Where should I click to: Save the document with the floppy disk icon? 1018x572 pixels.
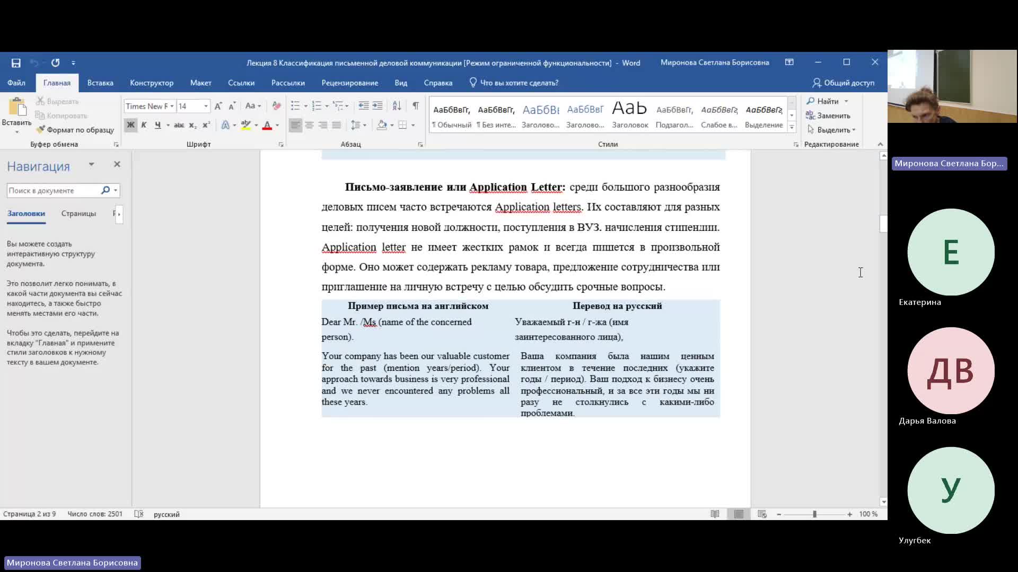point(16,63)
